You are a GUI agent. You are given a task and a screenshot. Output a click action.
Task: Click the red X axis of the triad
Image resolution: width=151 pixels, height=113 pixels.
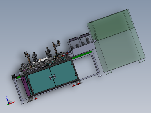(11, 103)
